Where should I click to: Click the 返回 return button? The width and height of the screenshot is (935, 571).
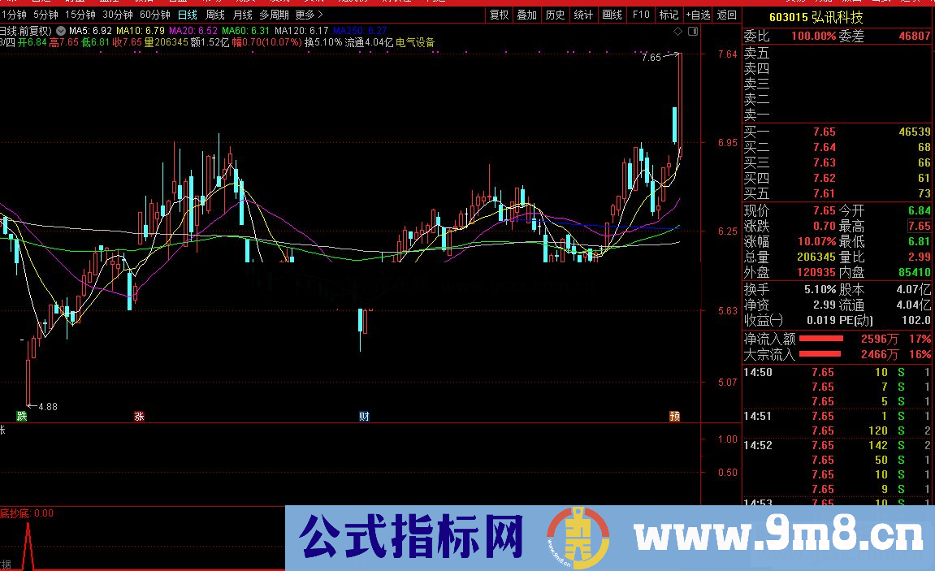[725, 14]
